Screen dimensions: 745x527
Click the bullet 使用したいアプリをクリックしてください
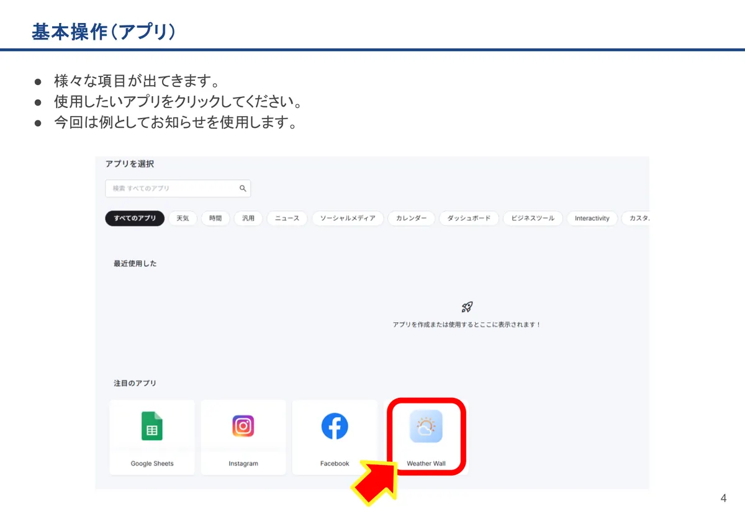coord(178,101)
